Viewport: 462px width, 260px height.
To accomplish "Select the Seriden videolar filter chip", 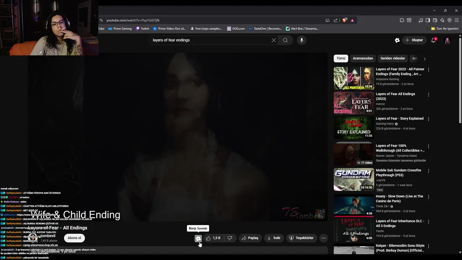I will click(x=393, y=58).
